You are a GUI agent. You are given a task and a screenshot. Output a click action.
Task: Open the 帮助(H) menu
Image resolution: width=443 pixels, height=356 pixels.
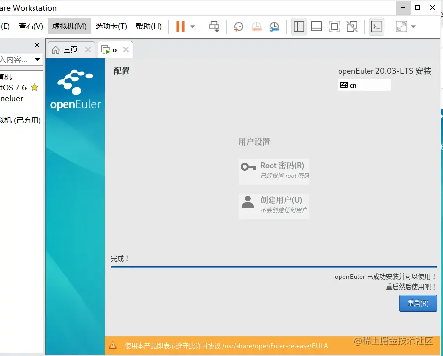click(x=149, y=26)
